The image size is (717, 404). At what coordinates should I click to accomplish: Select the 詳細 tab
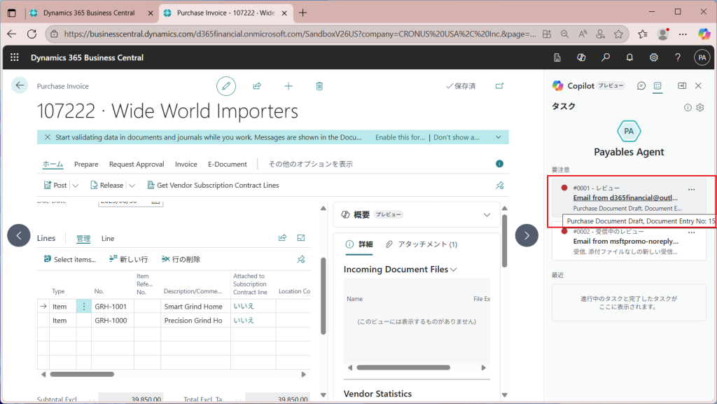tap(359, 244)
